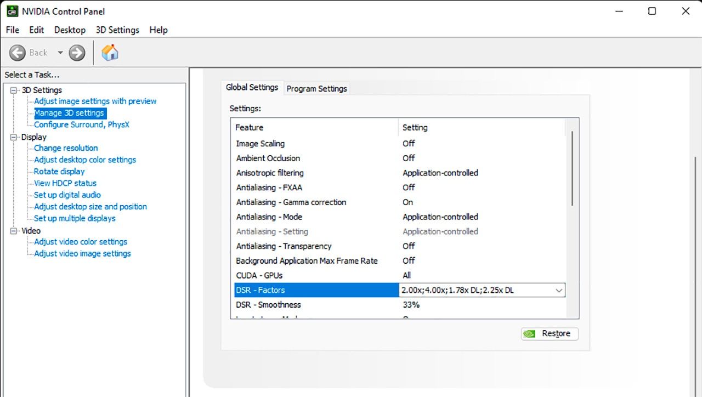This screenshot has height=397, width=702.
Task: Open the 3D Settings menu
Action: tap(117, 30)
